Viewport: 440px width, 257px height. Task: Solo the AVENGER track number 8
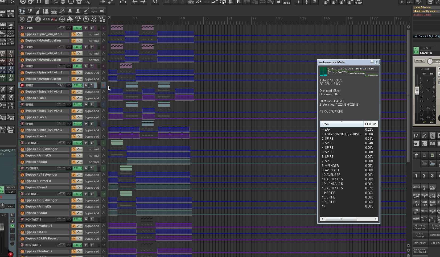[x=92, y=143]
